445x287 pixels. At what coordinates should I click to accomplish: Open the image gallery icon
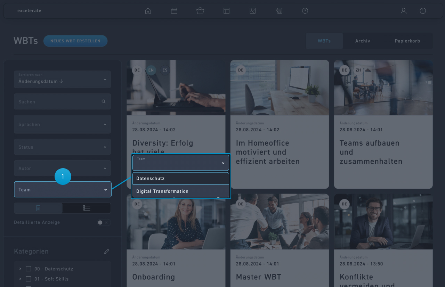253,11
